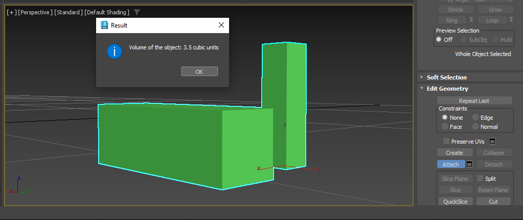Click the 'Volume of the object: 3.5 cubic units' message
Image resolution: width=523 pixels, height=220 pixels.
click(x=174, y=47)
